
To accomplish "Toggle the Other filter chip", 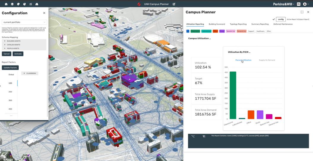I will pyautogui.click(x=269, y=31).
